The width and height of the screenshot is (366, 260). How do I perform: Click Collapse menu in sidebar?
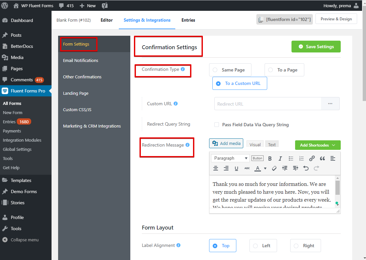(21, 240)
